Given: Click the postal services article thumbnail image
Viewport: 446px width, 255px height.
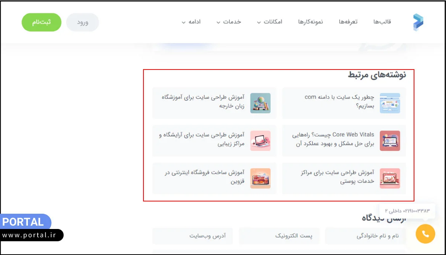Looking at the screenshot, I should click(x=390, y=178).
